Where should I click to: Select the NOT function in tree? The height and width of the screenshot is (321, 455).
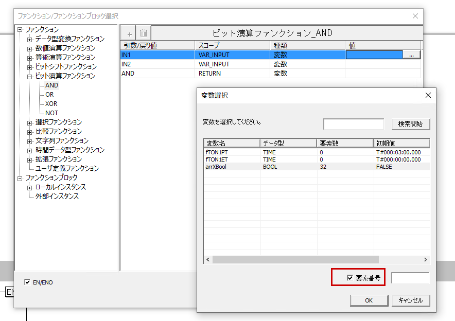(51, 113)
